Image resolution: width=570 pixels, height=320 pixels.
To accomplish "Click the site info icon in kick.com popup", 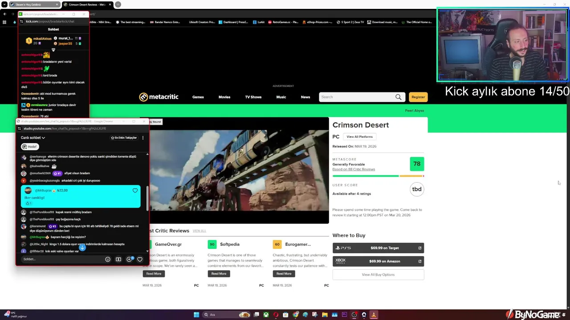I will click(x=21, y=21).
